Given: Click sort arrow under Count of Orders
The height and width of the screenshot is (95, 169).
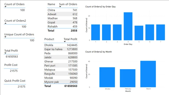Looking at the screenshot, I should click(x=6, y=7).
